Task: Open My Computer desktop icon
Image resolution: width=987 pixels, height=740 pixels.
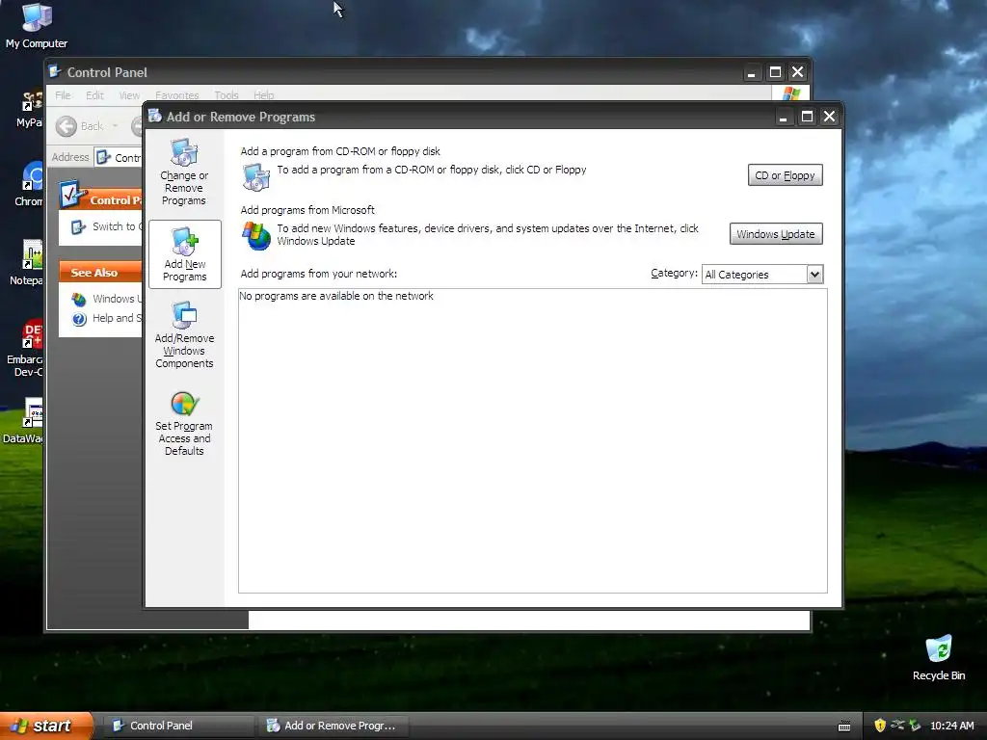Action: [x=37, y=25]
